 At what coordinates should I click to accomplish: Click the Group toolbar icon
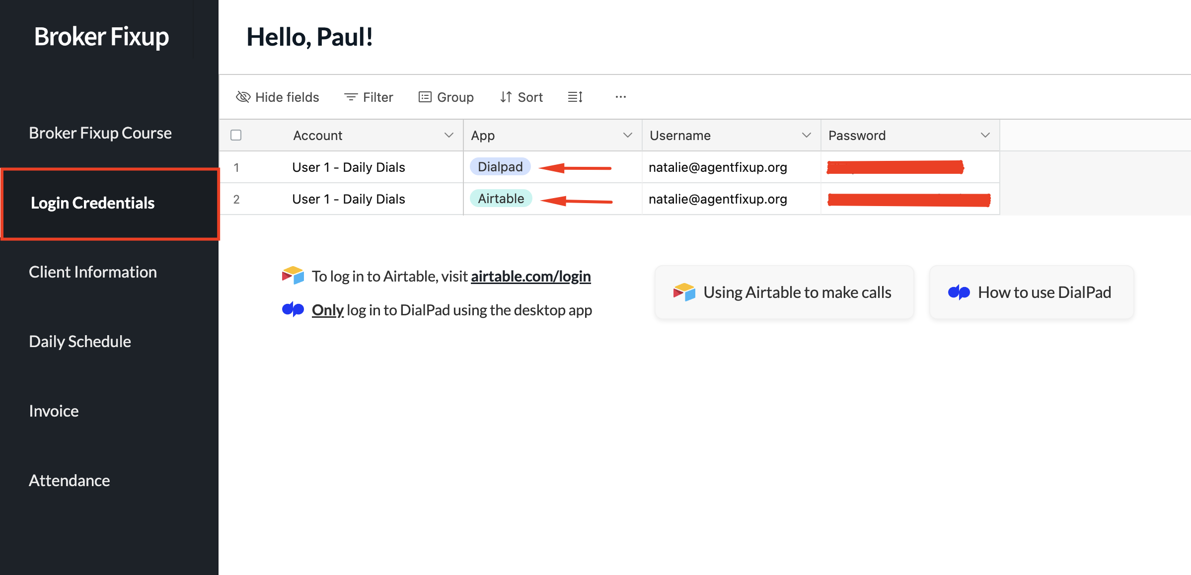425,97
